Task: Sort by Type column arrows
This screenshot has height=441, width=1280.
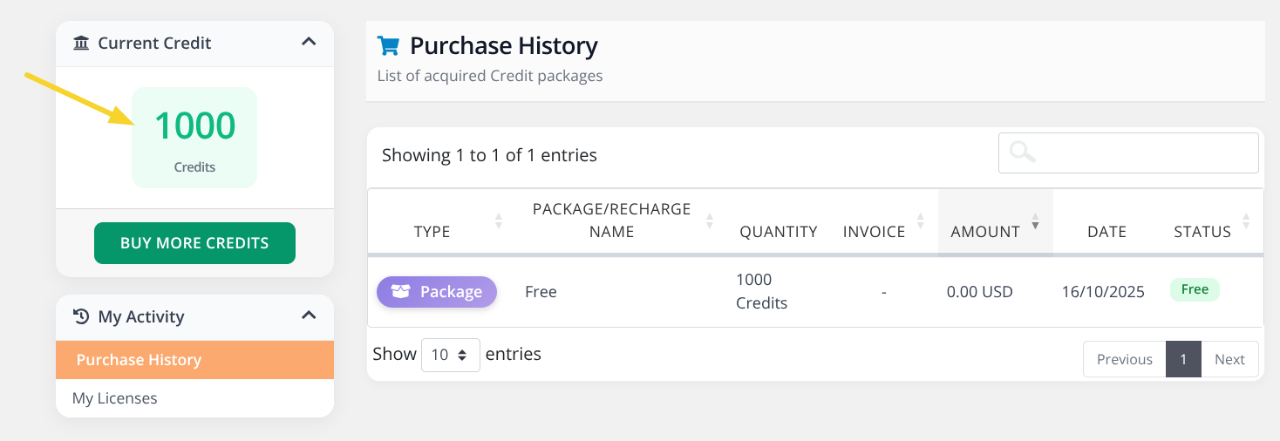Action: pyautogui.click(x=499, y=221)
